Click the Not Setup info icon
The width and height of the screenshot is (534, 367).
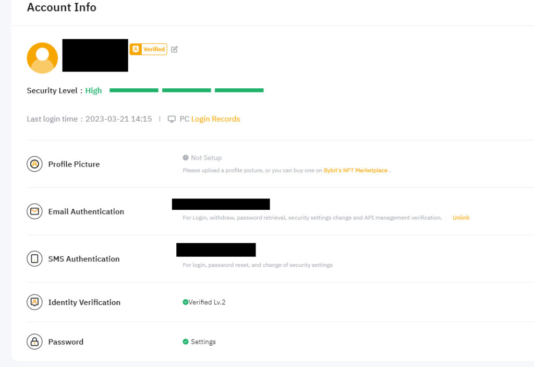(186, 158)
